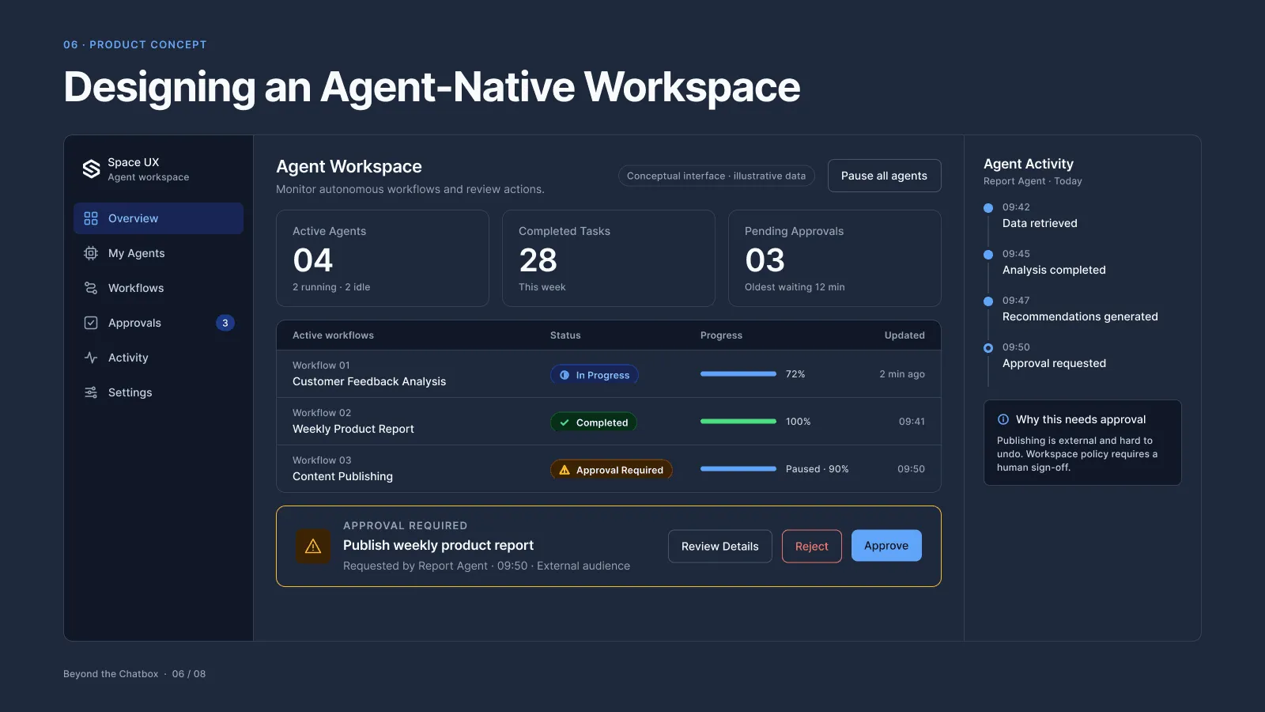Open the Activity sidebar item

[158, 358]
